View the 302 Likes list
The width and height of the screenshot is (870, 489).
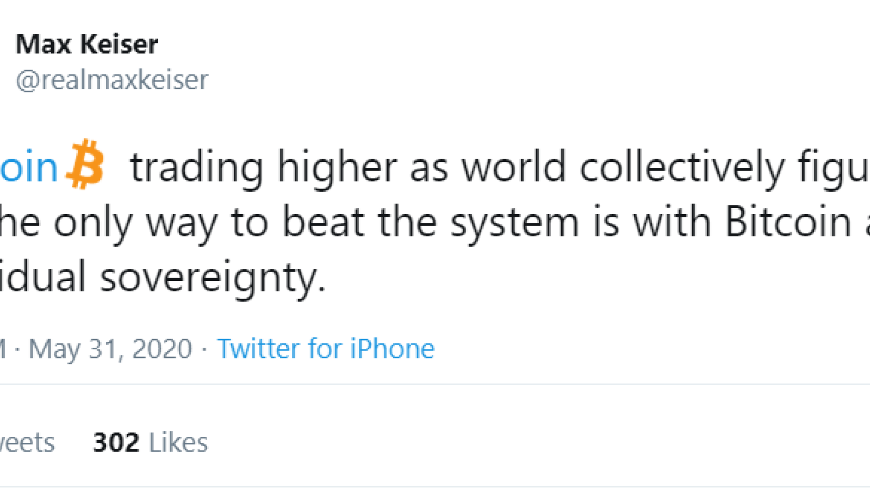tap(151, 442)
